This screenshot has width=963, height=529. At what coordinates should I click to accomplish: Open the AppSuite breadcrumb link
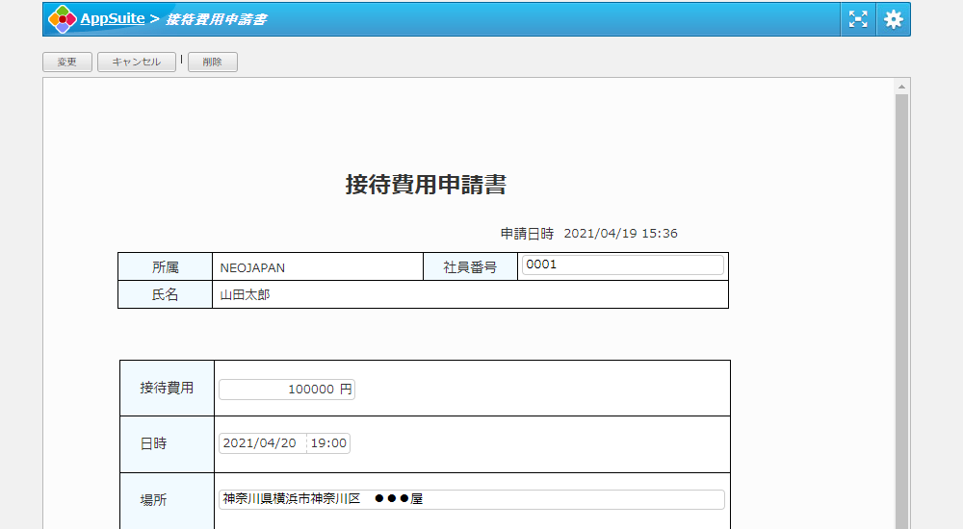[x=112, y=18]
